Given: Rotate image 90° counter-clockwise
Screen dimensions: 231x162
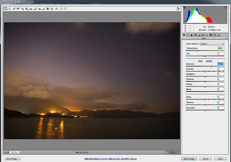Looking at the screenshot, I should [x=61, y=9].
